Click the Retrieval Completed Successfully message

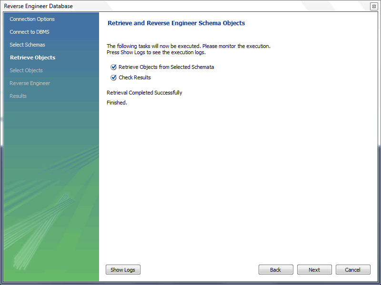pyautogui.click(x=144, y=93)
